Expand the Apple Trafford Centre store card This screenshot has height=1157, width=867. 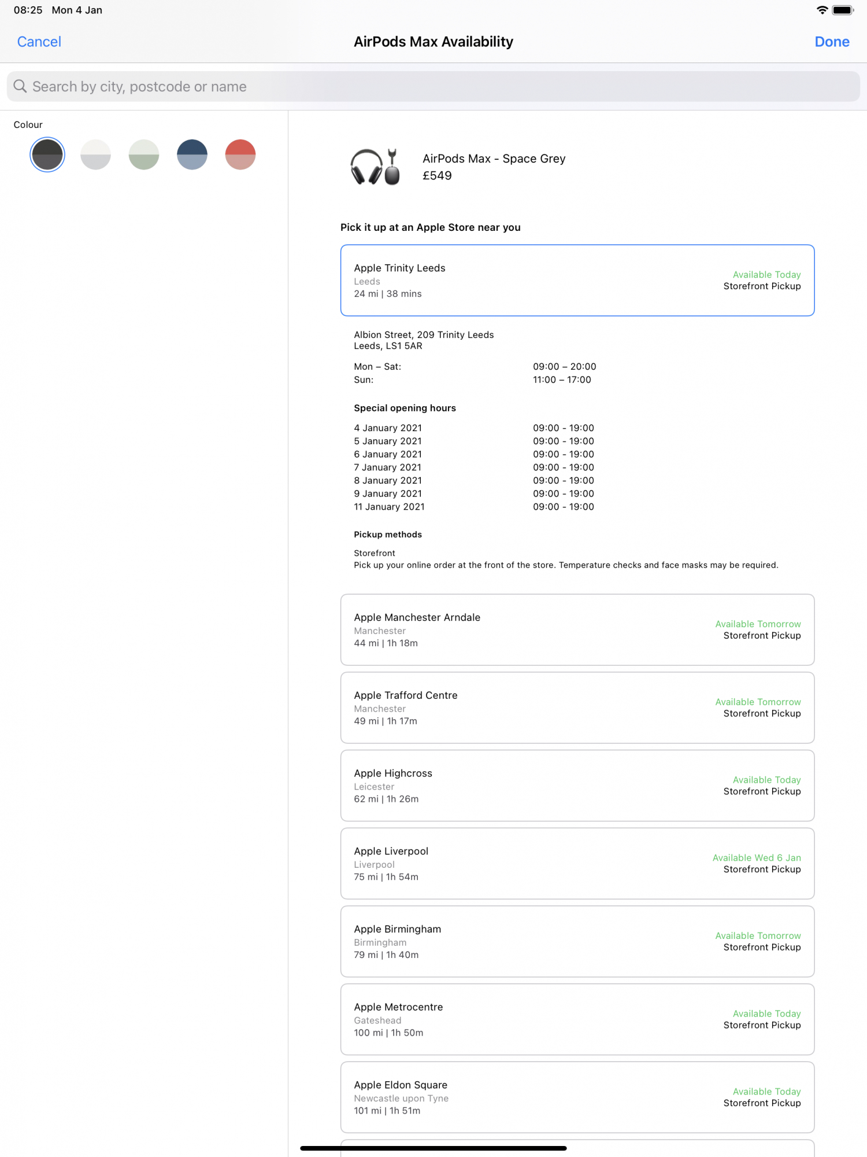(577, 708)
